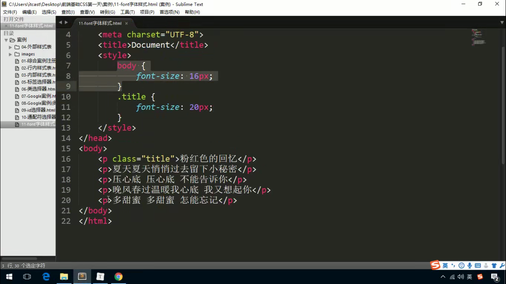Open the 工具(T) menu
The width and height of the screenshot is (506, 284).
[127, 12]
